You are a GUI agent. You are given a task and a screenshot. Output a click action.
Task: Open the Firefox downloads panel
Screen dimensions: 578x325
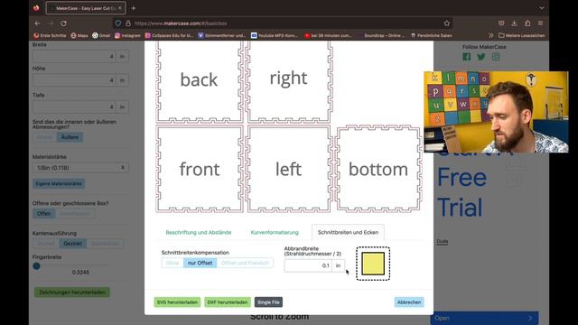pyautogui.click(x=514, y=23)
